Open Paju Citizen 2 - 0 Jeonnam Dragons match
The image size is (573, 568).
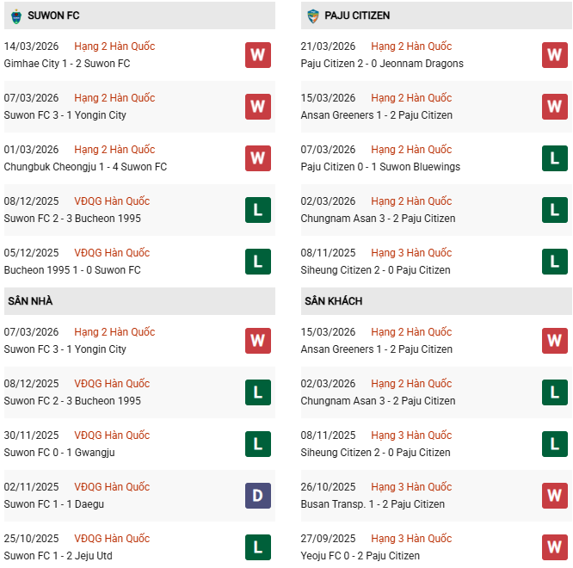(382, 64)
